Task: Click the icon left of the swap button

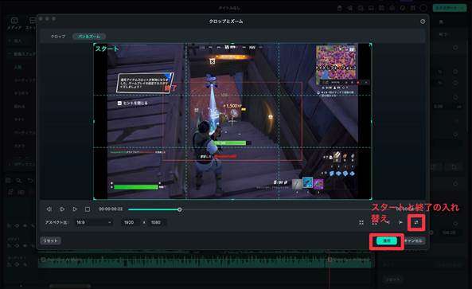Action: point(400,222)
